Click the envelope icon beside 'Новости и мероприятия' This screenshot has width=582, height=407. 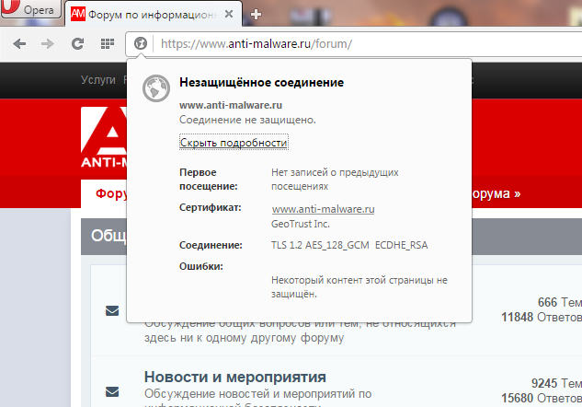click(112, 391)
